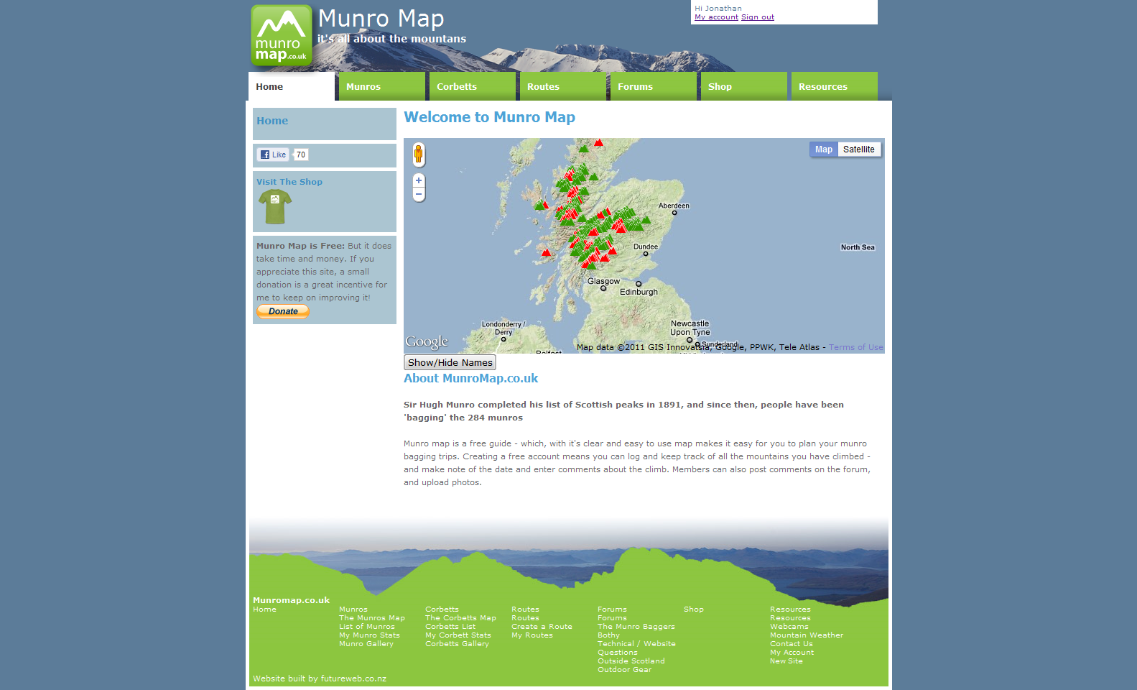Open Technical / Website Questions forum

click(x=636, y=648)
